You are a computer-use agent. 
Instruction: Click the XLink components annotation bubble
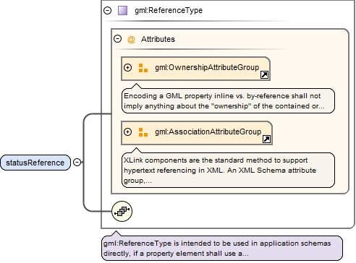pos(228,170)
